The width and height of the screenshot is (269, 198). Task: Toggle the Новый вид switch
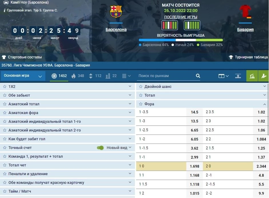tap(100, 148)
